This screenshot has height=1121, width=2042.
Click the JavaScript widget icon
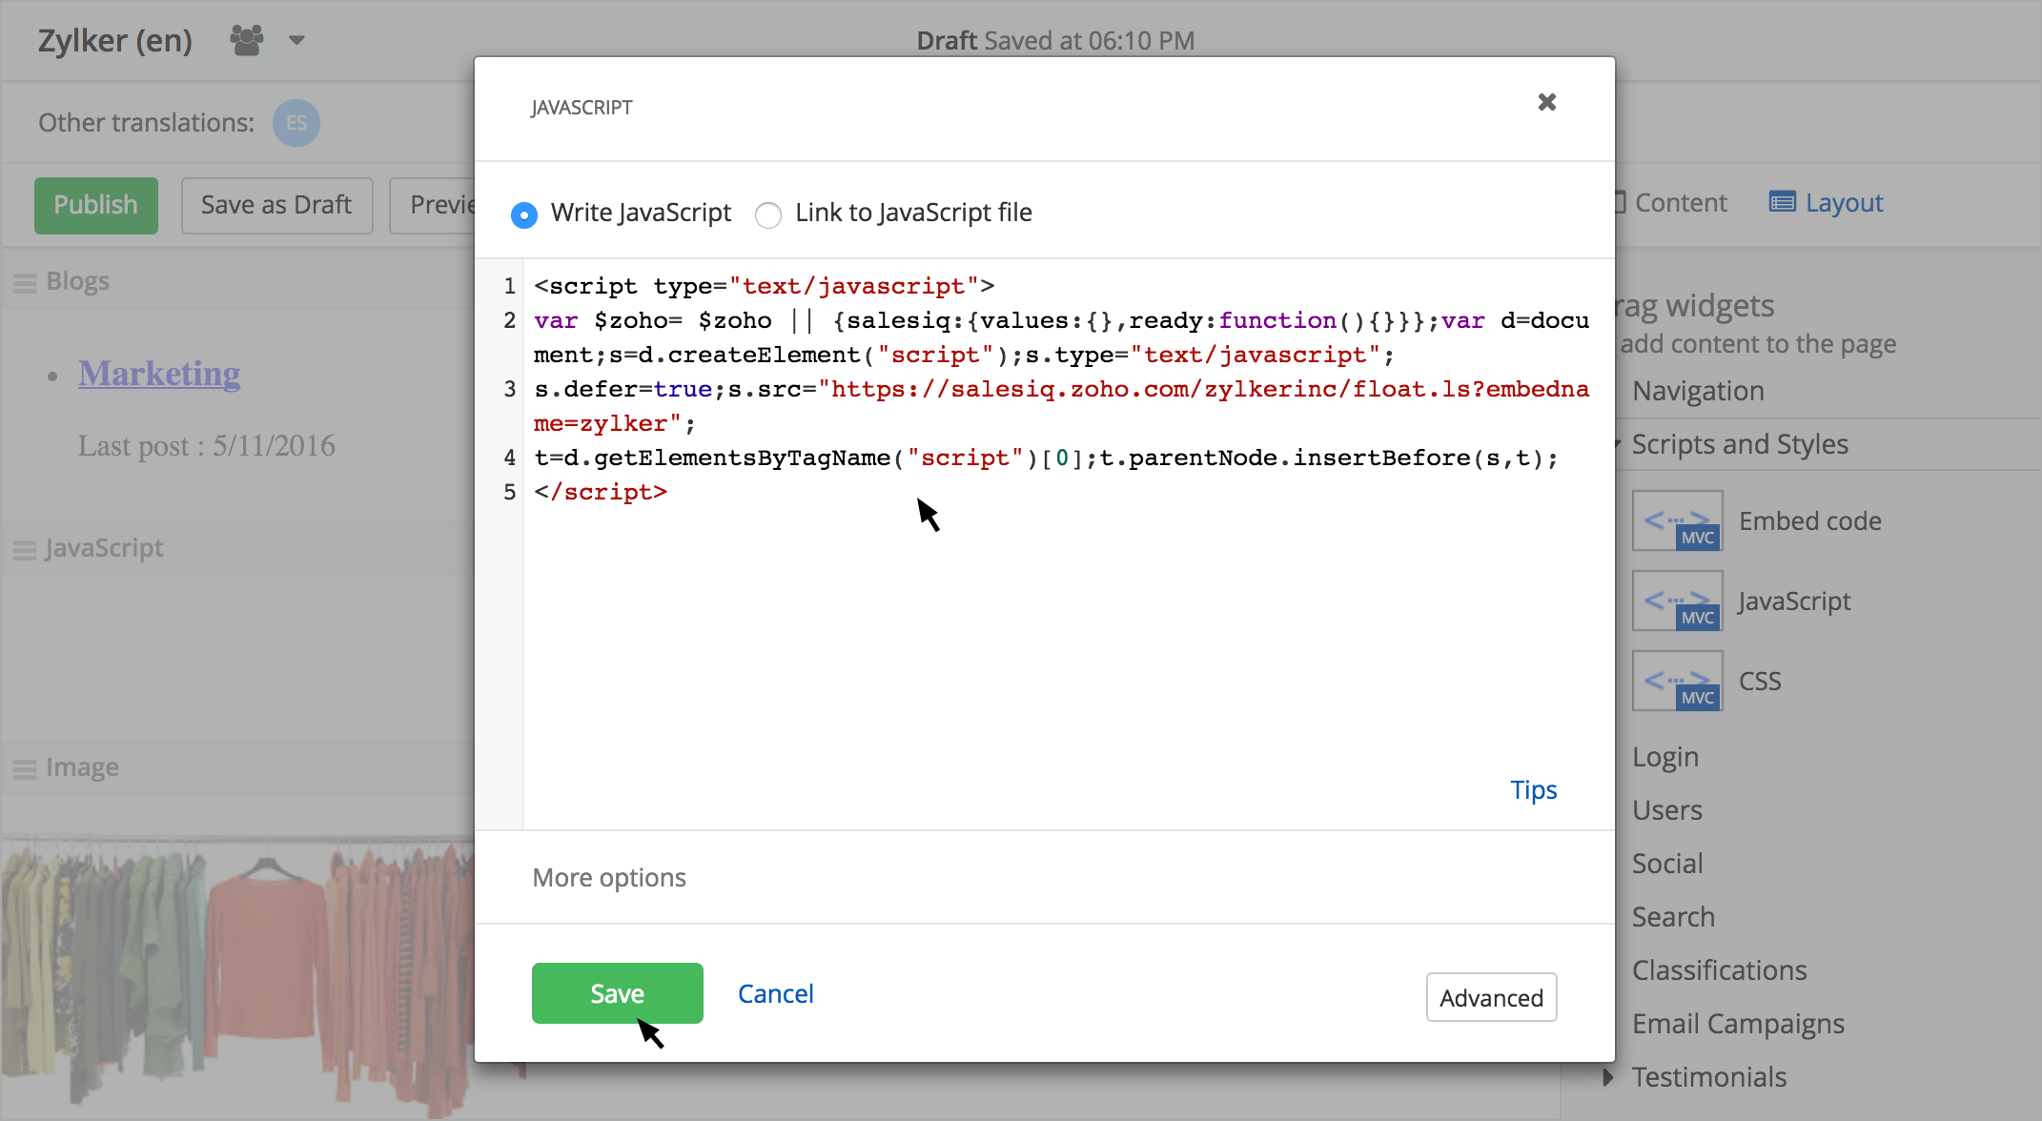pos(1677,601)
